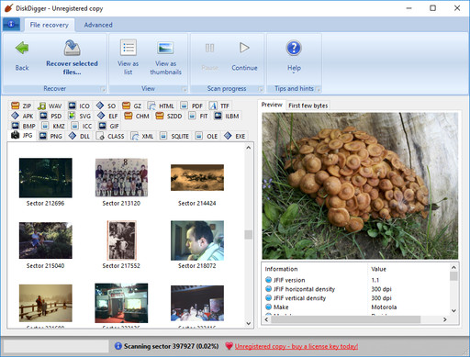
Task: Switch to the First few bytes tab
Action: tap(308, 106)
